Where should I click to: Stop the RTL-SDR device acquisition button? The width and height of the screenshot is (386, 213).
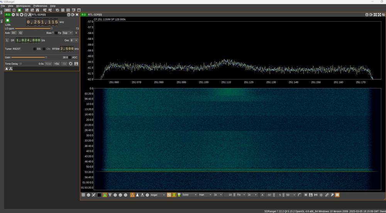(x=8, y=20)
